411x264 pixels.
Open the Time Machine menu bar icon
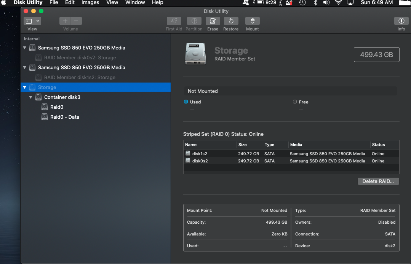[x=302, y=3]
